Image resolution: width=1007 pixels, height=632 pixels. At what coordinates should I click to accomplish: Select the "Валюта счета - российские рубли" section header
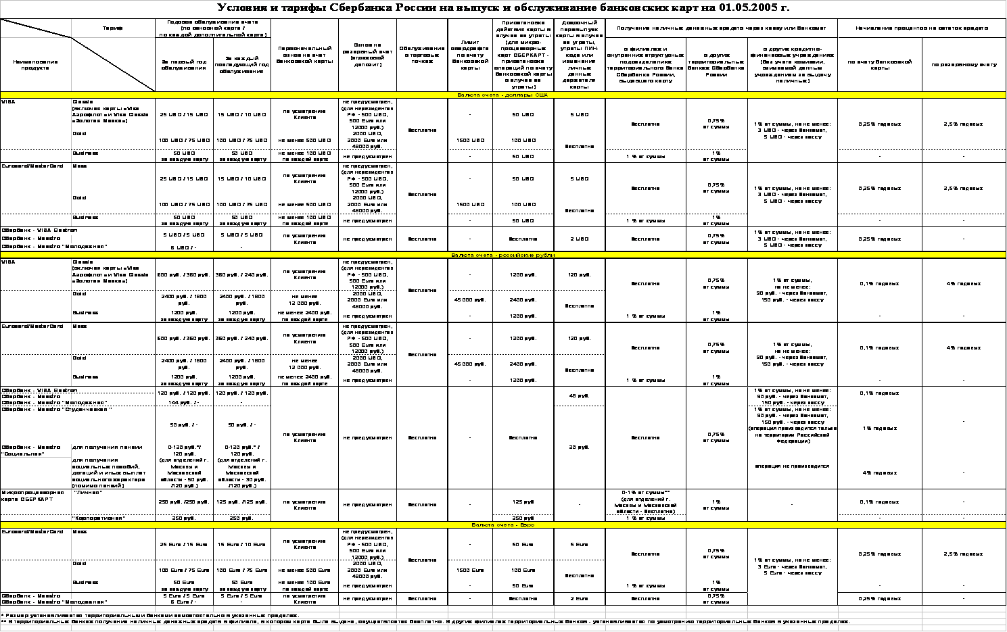[x=502, y=255]
